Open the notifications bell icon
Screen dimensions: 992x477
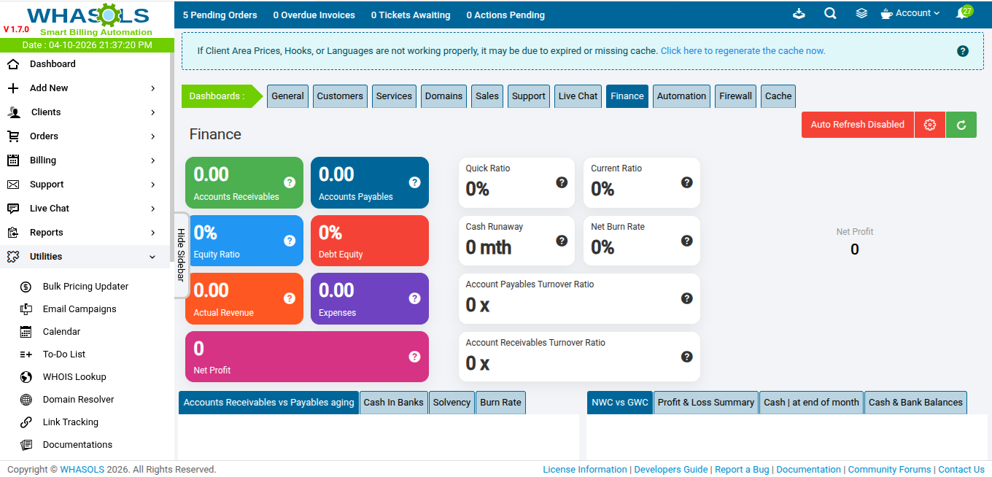click(x=962, y=14)
